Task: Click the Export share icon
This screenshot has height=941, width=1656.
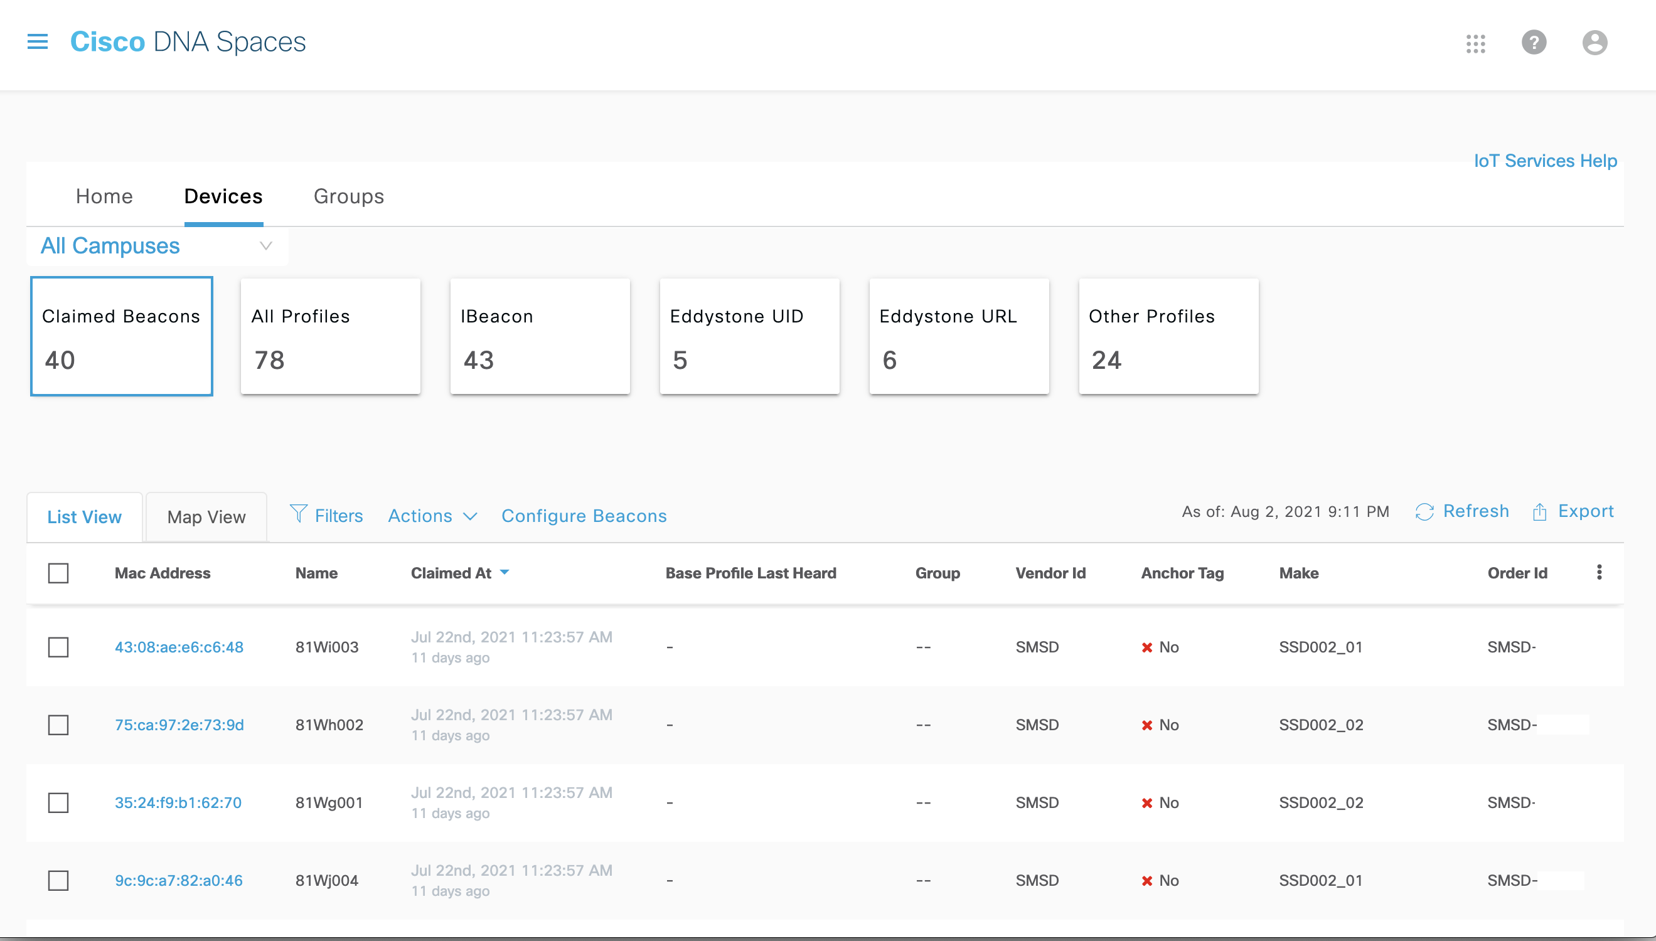Action: [1540, 512]
